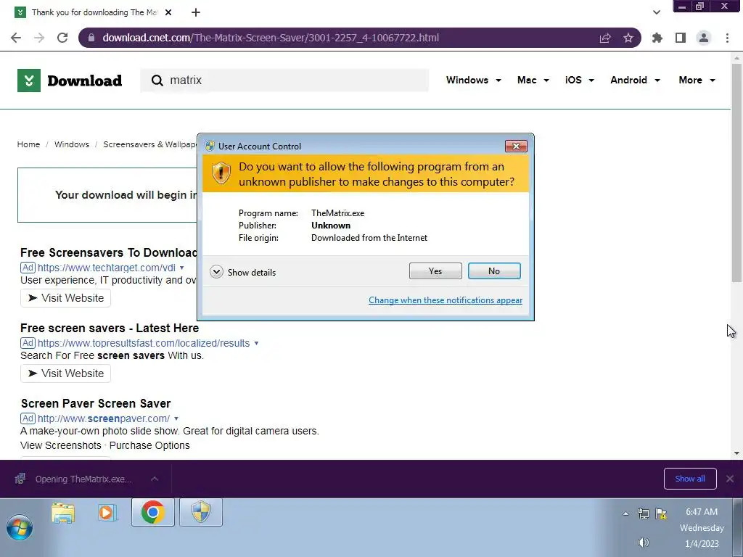The width and height of the screenshot is (743, 557).
Task: Open the Chrome profile avatar
Action: point(704,38)
